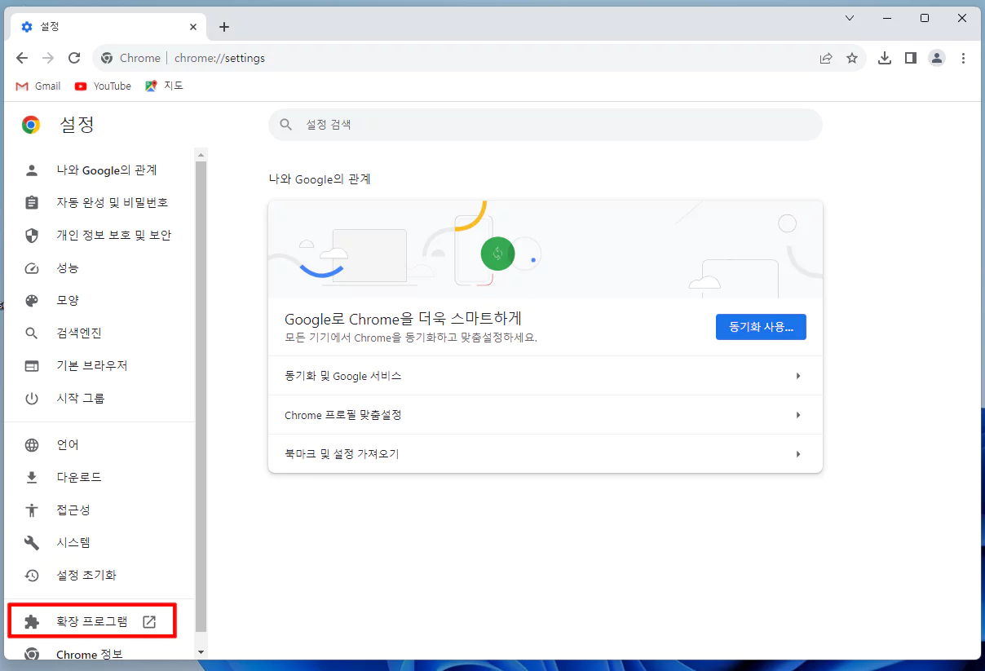
Task: Select 자동 완성 및 비밀번호 in sidebar
Action: pyautogui.click(x=99, y=202)
